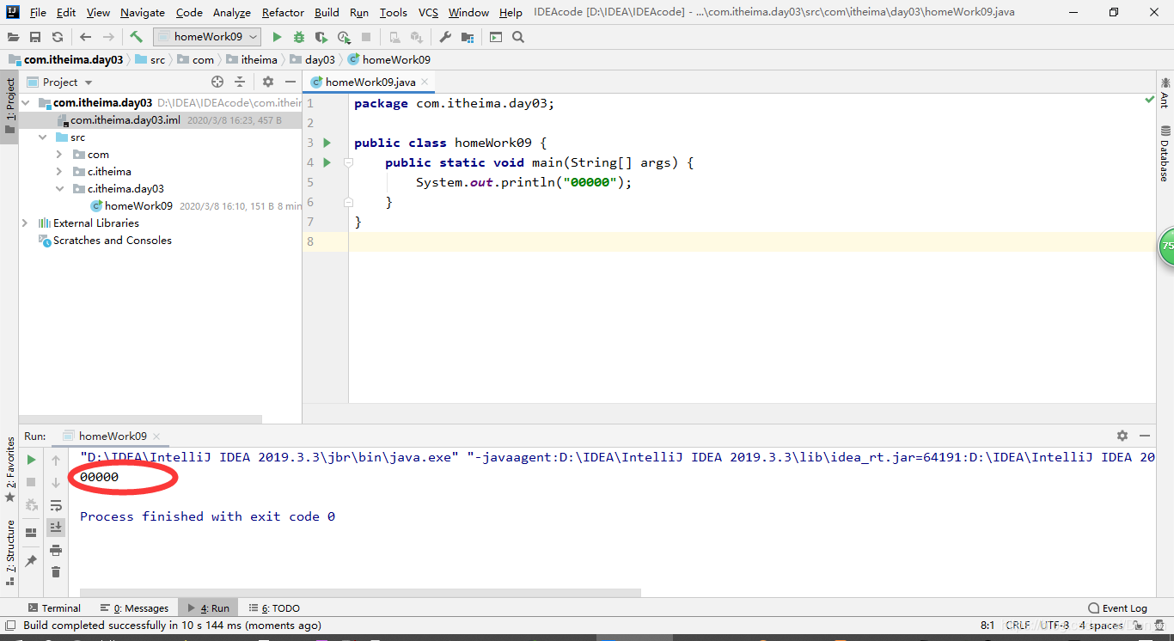
Task: Expand the c.itheima package
Action: (59, 172)
